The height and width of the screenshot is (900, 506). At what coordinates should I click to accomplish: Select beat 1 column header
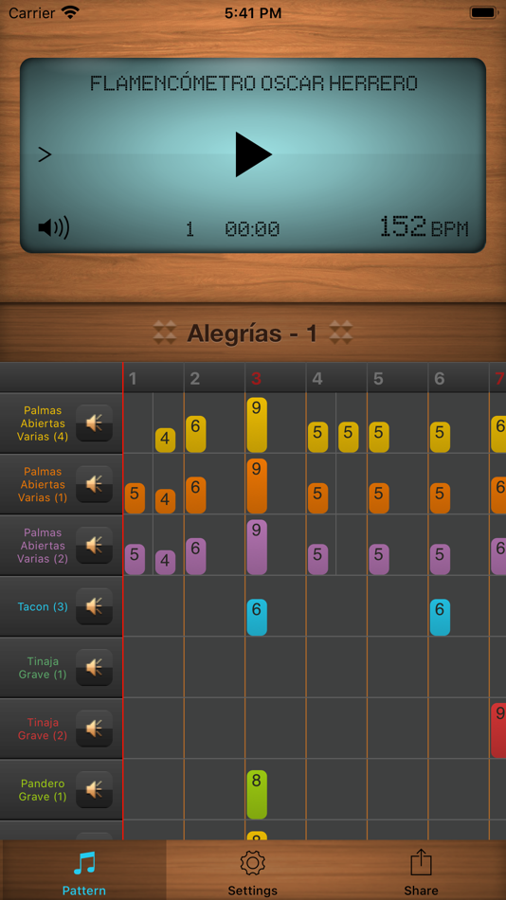(154, 378)
